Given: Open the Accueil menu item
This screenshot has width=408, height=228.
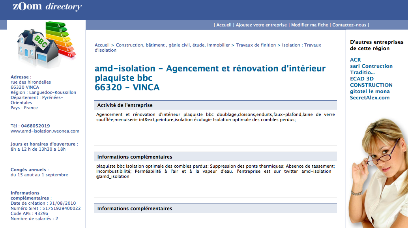Looking at the screenshot, I should (224, 25).
